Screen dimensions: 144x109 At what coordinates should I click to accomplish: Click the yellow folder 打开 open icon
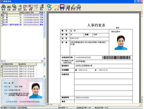[57, 7]
